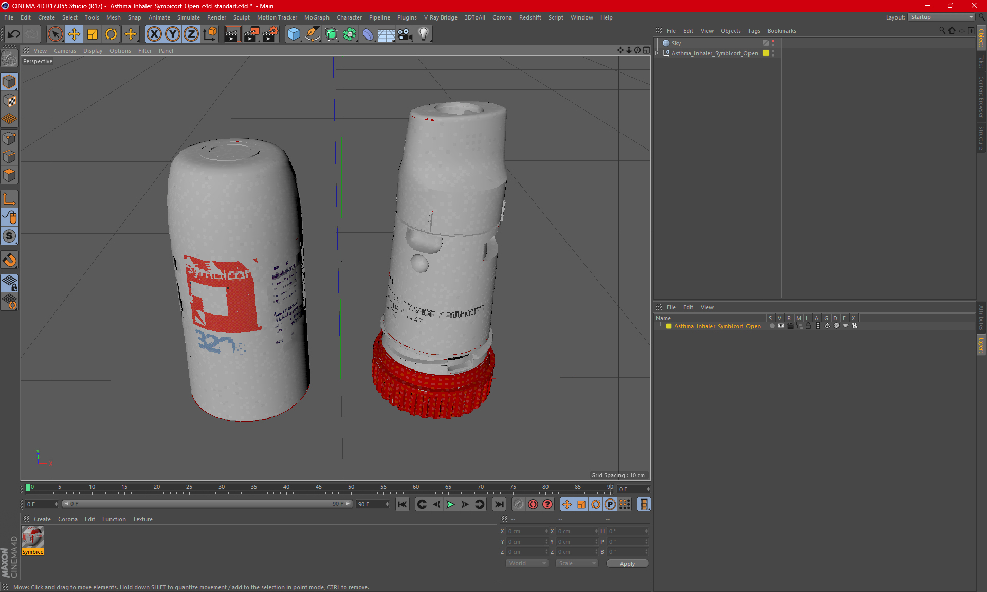Open viewport Cameras menu

point(65,51)
